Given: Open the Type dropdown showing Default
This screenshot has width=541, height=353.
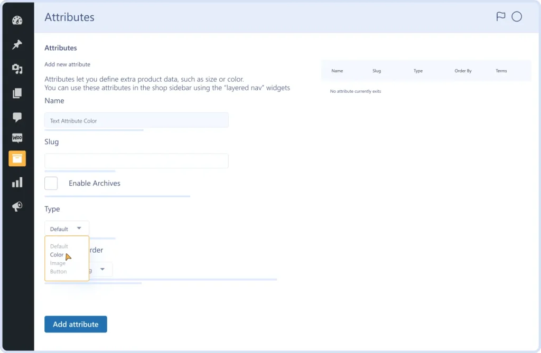Looking at the screenshot, I should click(x=67, y=228).
